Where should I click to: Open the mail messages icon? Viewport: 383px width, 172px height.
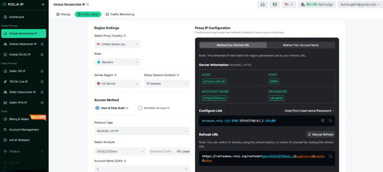coord(275,4)
